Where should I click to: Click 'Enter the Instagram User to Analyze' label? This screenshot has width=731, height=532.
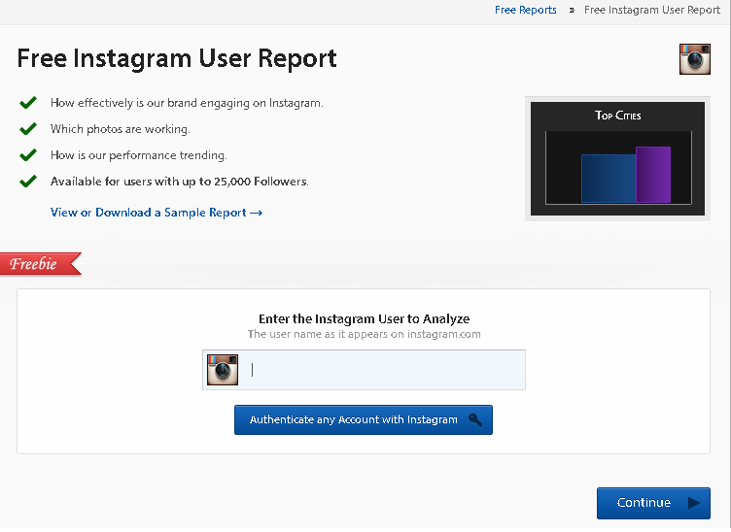365,318
